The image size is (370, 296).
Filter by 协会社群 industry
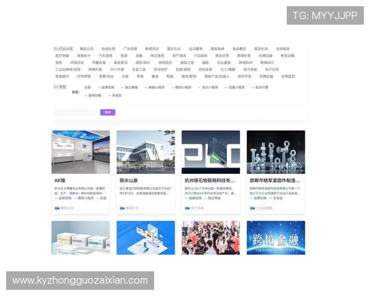[109, 49]
